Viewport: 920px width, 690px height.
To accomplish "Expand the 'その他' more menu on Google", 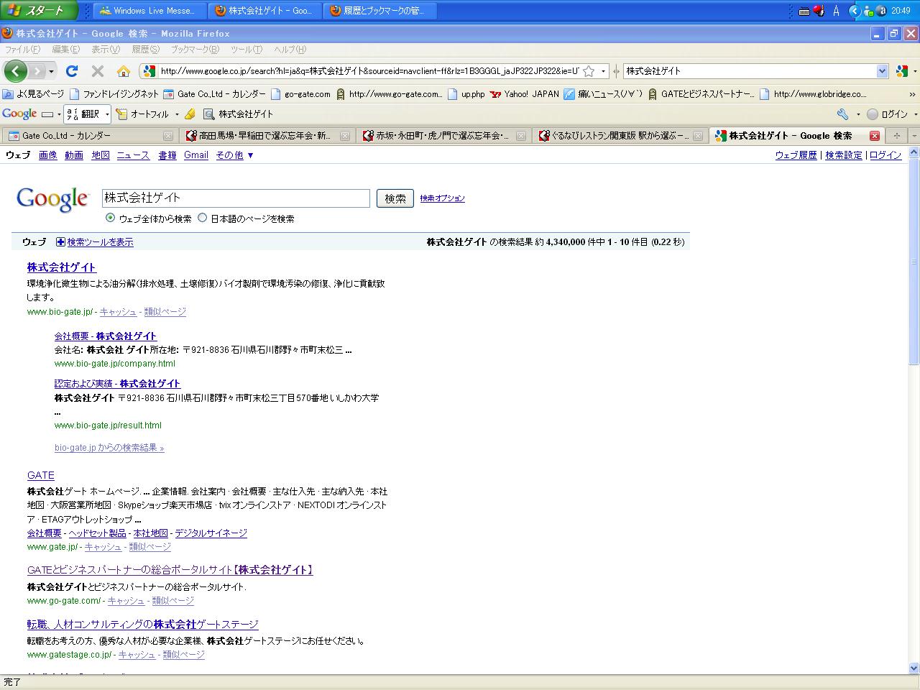I will pyautogui.click(x=234, y=155).
